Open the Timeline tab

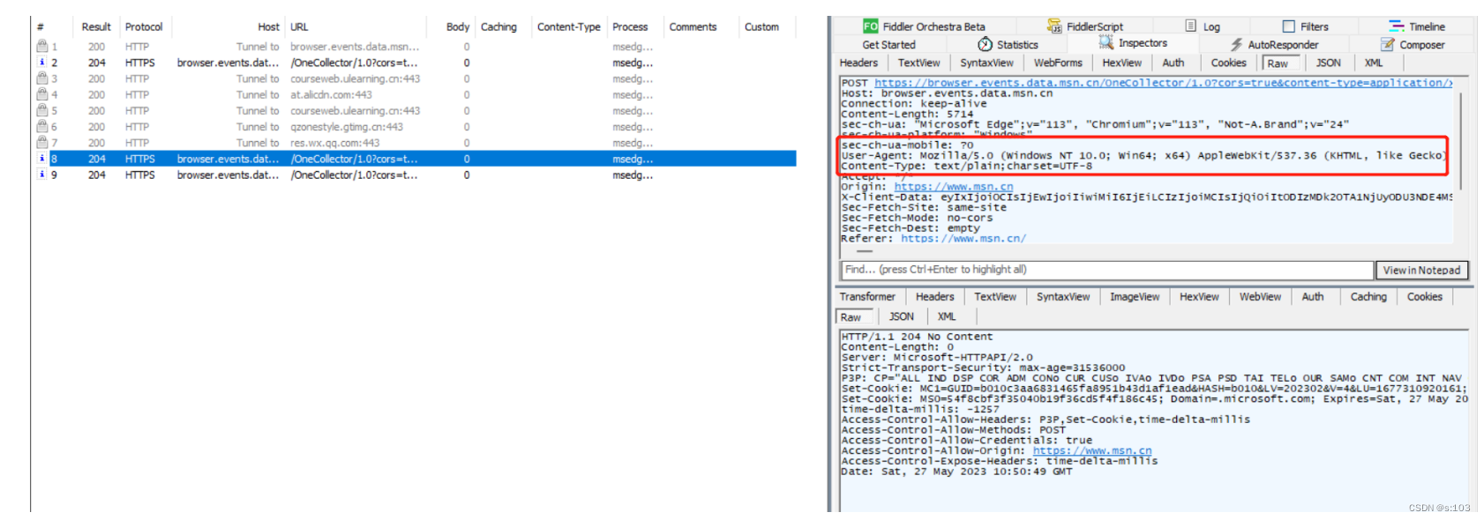1417,26
